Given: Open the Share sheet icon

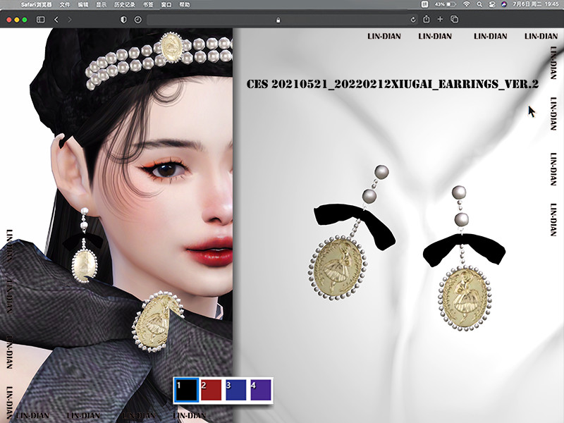Looking at the screenshot, I should pos(426,20).
